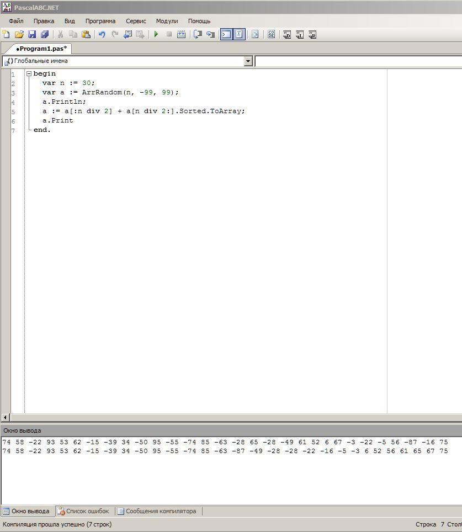Open the Вид menu
Image resolution: width=462 pixels, height=532 pixels.
click(70, 21)
